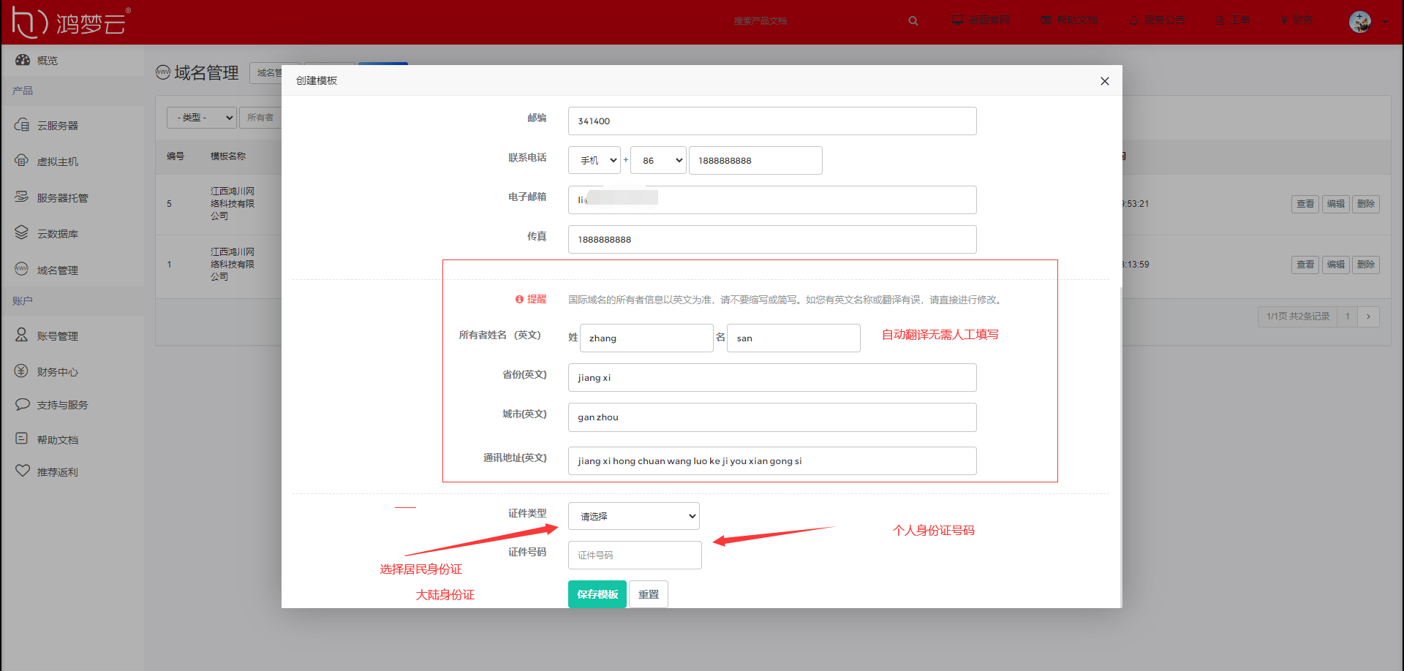Click the user avatar in top bar
The height and width of the screenshot is (671, 1404).
click(x=1359, y=21)
